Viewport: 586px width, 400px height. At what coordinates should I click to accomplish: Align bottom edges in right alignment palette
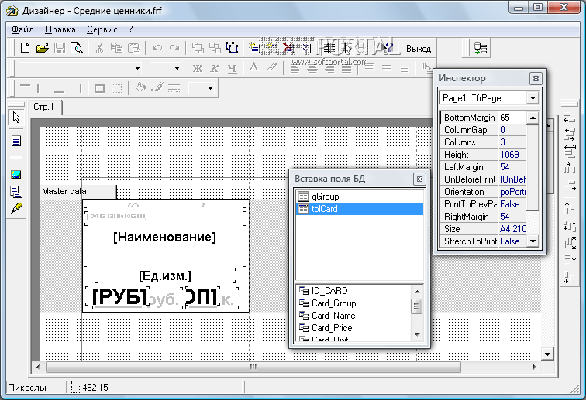[569, 277]
